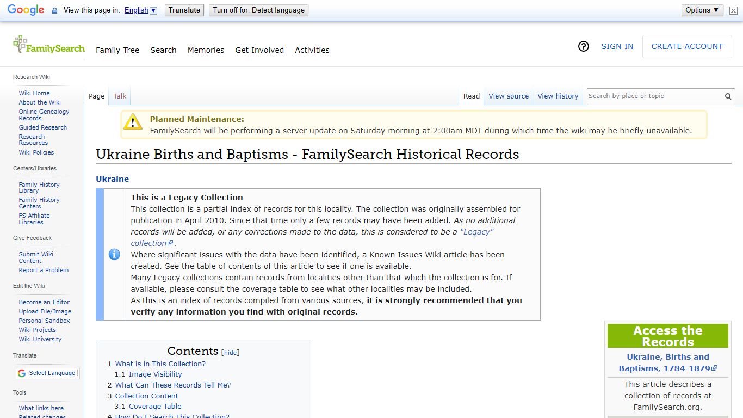
Task: Open the English language dropdown
Action: pos(141,10)
